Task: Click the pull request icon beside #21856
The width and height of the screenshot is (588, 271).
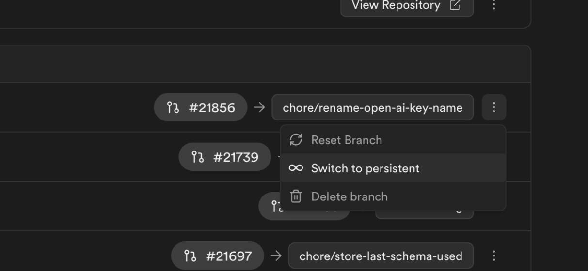Action: (173, 107)
